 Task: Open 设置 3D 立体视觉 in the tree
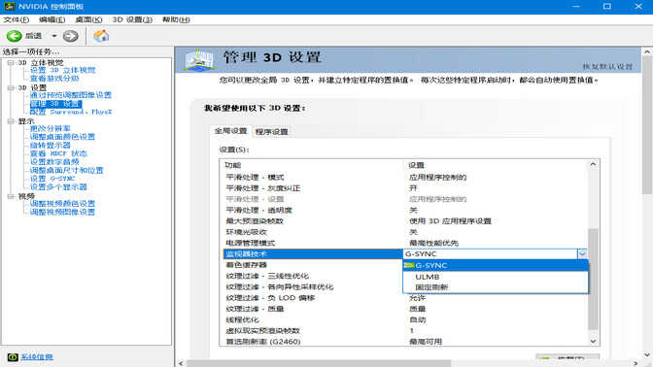tap(62, 70)
